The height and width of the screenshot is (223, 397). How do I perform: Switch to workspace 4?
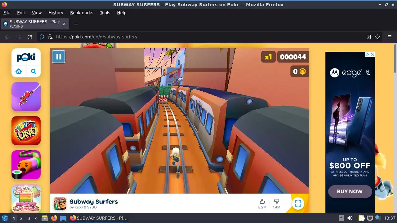(36, 218)
